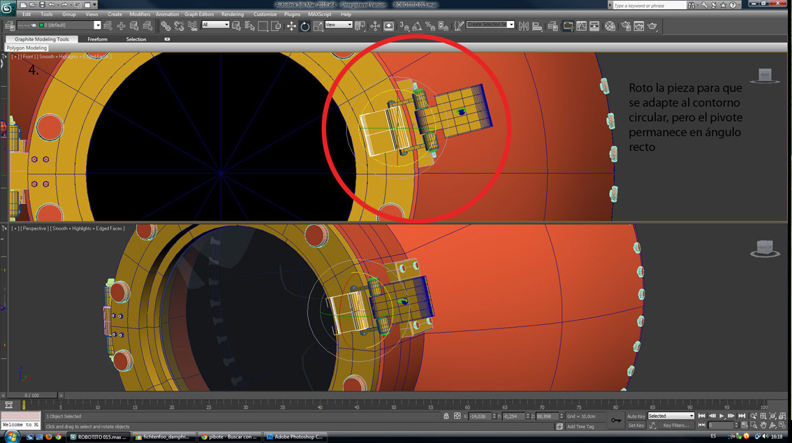Image resolution: width=792 pixels, height=443 pixels.
Task: Select the Select and Uniform Scale tool
Action: click(x=318, y=26)
